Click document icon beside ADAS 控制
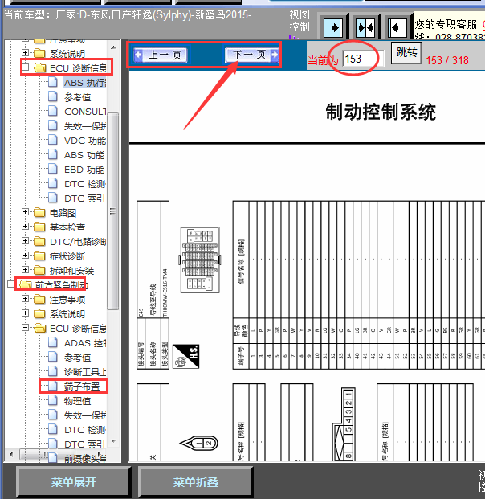Viewport: 485px width, 499px height. (x=53, y=342)
